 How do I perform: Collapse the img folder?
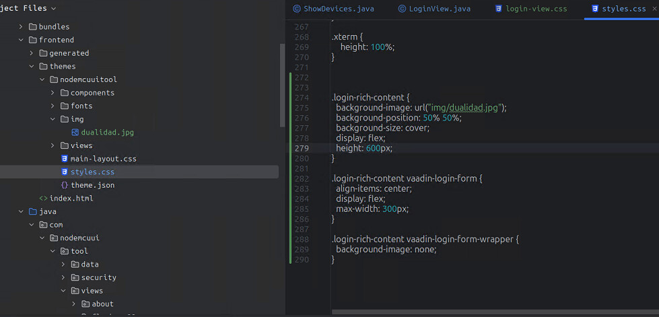[x=53, y=119]
